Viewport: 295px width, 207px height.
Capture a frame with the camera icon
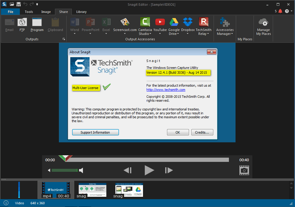244,170
